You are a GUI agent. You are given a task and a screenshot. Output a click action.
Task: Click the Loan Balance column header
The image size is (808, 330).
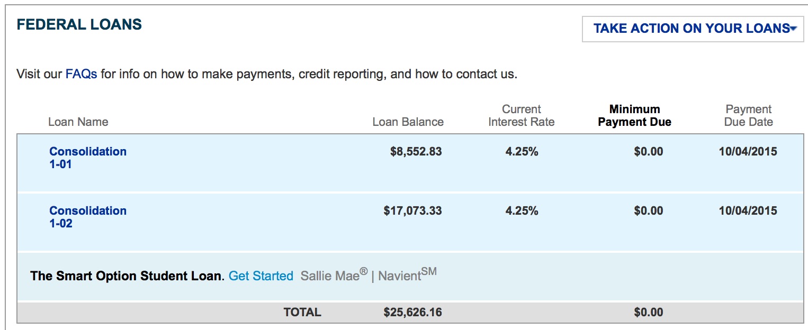click(408, 122)
